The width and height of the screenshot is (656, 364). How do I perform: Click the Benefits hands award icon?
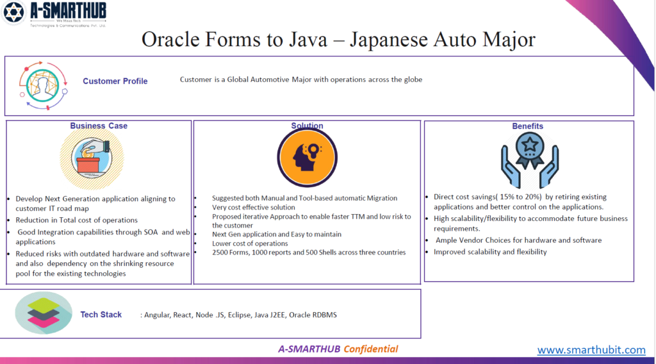530,161
